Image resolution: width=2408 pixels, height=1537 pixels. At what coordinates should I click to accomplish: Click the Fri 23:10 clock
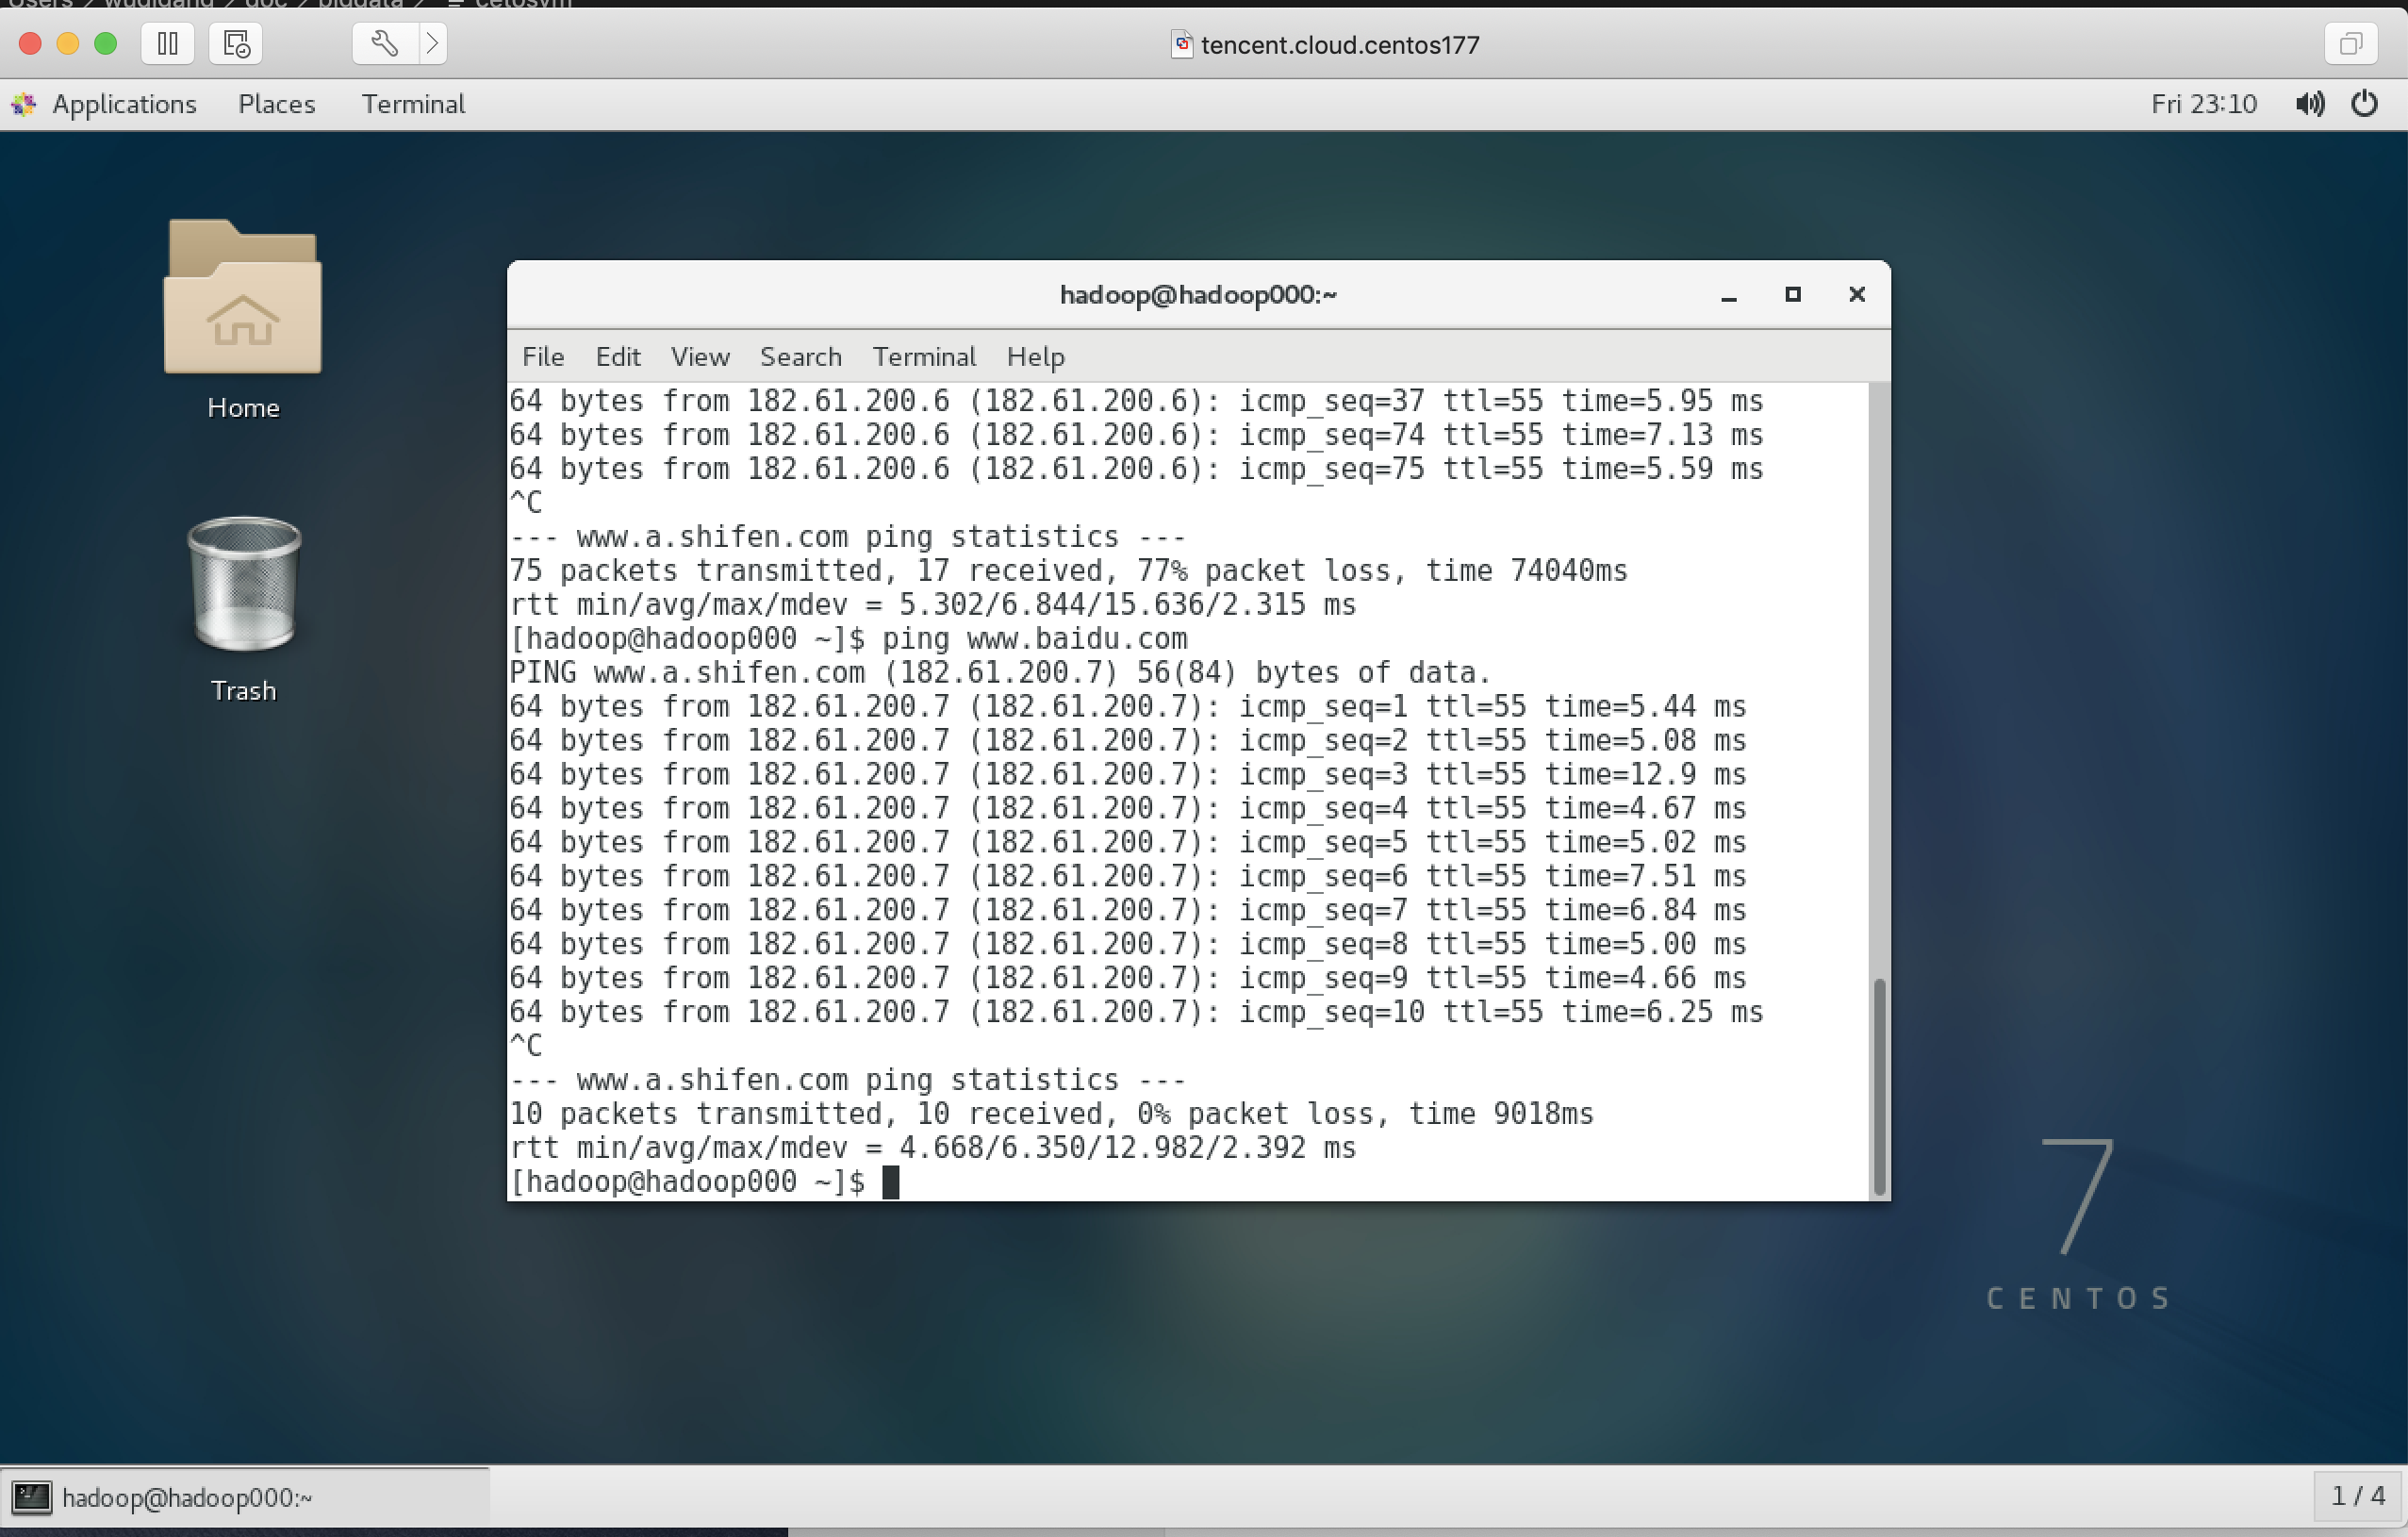pyautogui.click(x=2204, y=104)
